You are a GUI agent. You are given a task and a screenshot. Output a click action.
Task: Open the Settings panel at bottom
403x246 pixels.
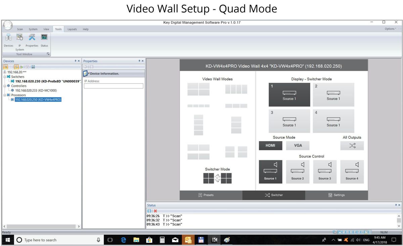pyautogui.click(x=336, y=195)
